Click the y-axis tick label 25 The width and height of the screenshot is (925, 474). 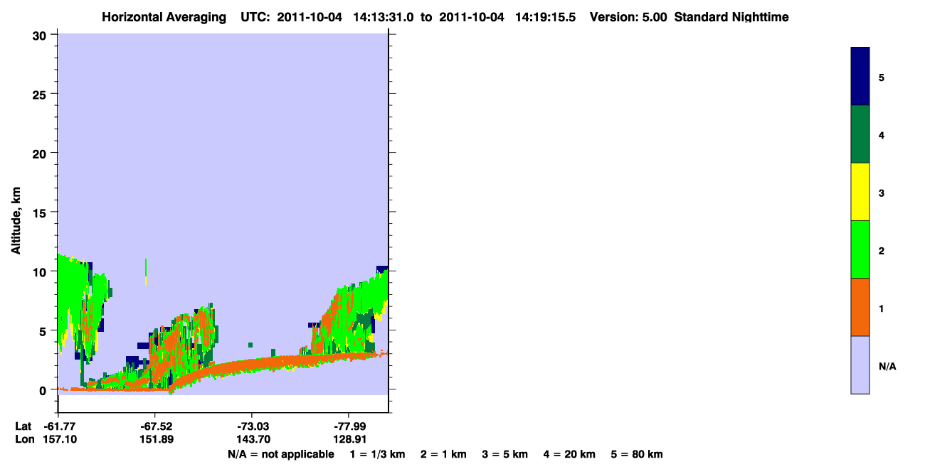41,94
